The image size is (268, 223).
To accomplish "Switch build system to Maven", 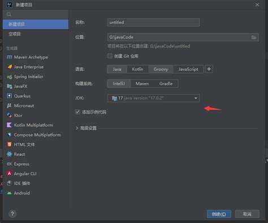I will point(142,84).
